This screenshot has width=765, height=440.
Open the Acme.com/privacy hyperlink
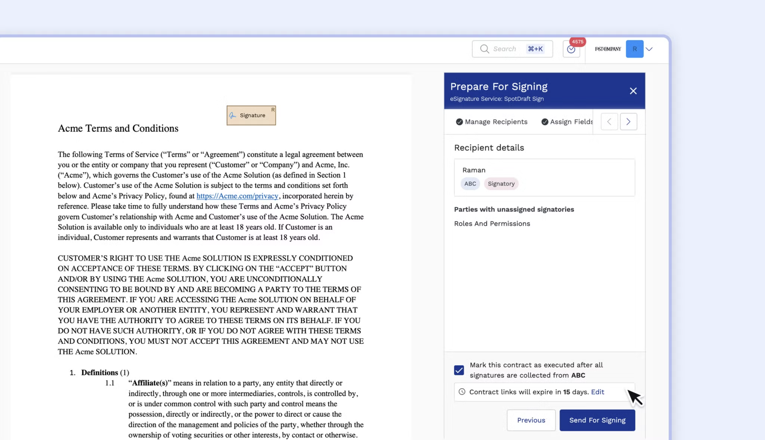237,196
